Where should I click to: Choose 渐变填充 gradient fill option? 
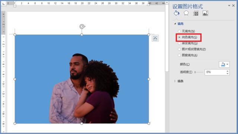coord(188,43)
